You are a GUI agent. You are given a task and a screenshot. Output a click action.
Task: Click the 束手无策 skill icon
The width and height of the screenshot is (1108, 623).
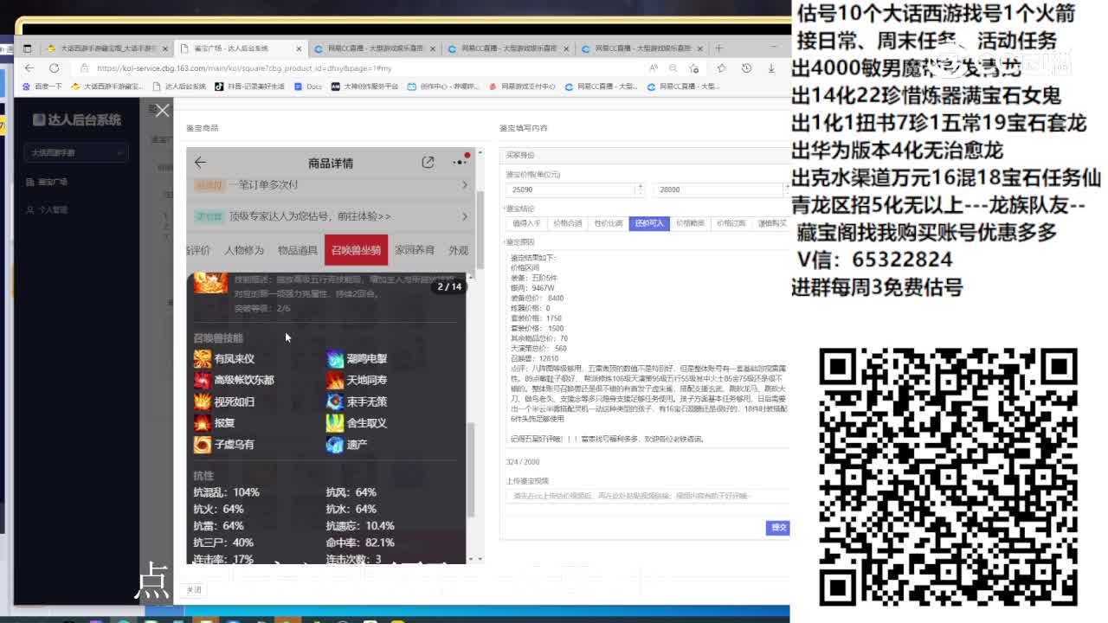[335, 401]
